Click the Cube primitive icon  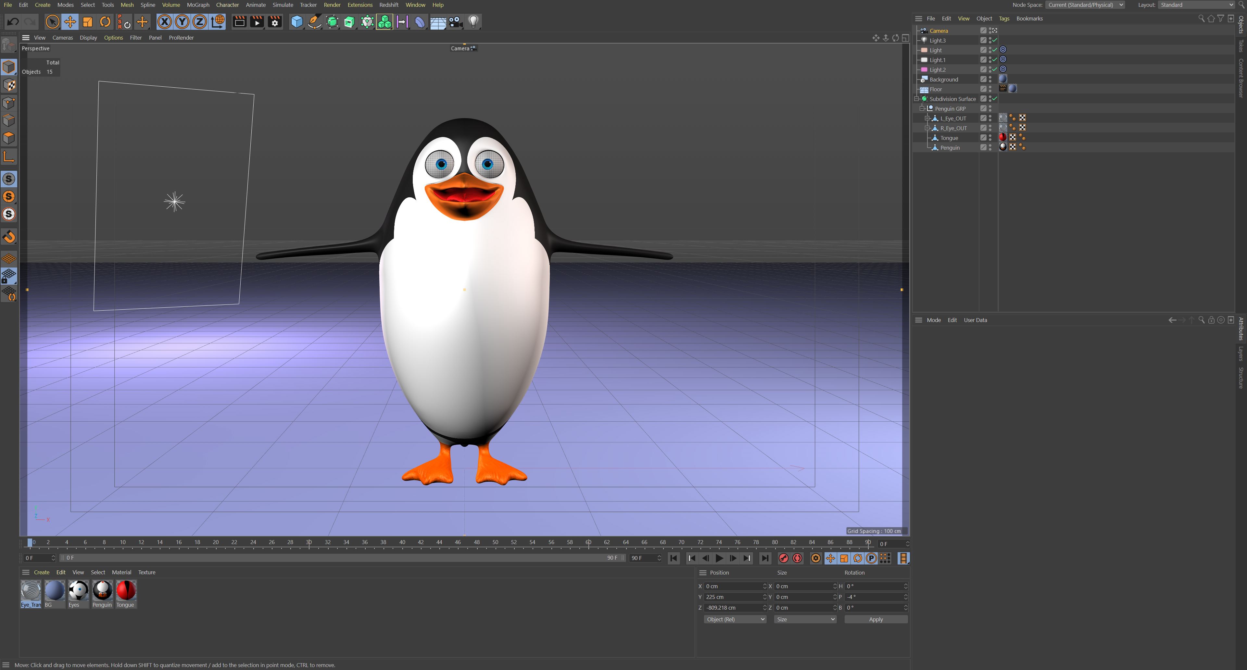tap(296, 22)
